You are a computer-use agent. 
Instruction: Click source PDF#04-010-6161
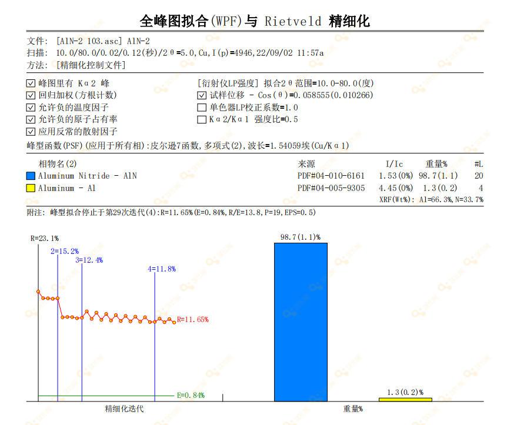pos(331,176)
